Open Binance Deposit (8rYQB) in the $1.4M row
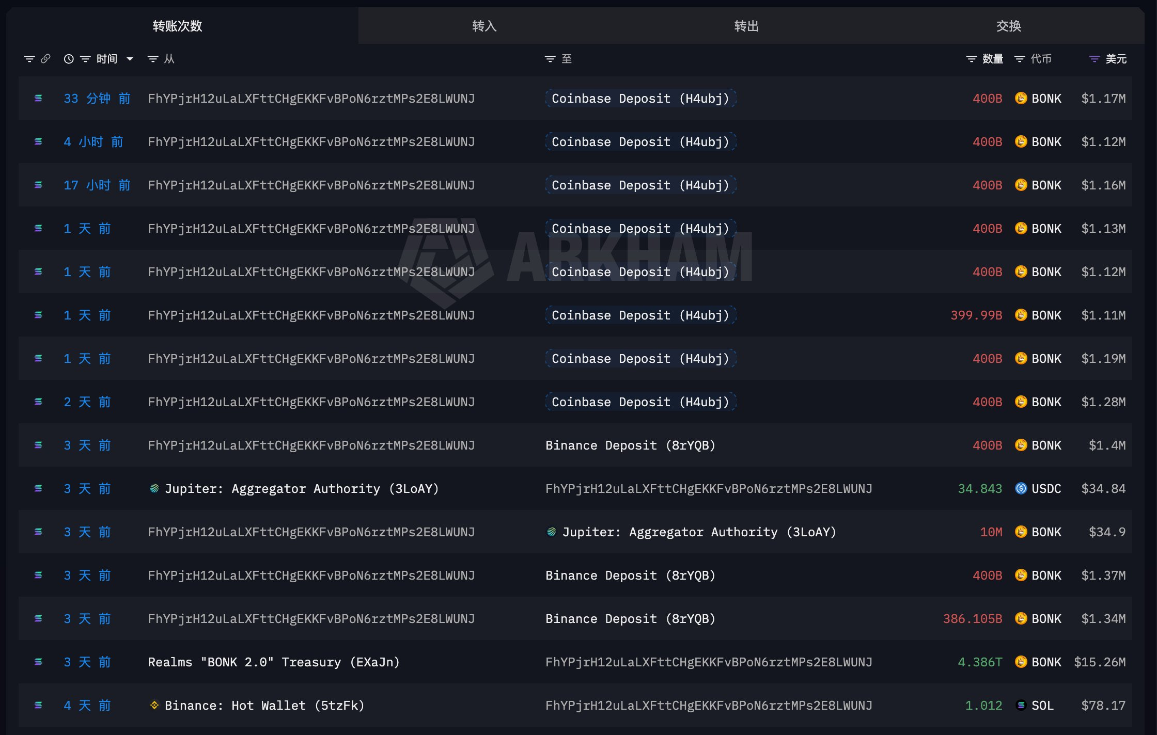 [630, 445]
